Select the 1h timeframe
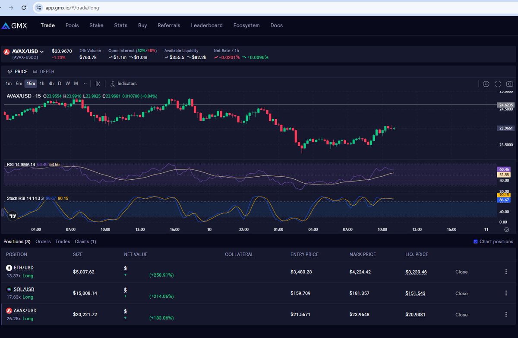This screenshot has width=518, height=338. pos(42,84)
